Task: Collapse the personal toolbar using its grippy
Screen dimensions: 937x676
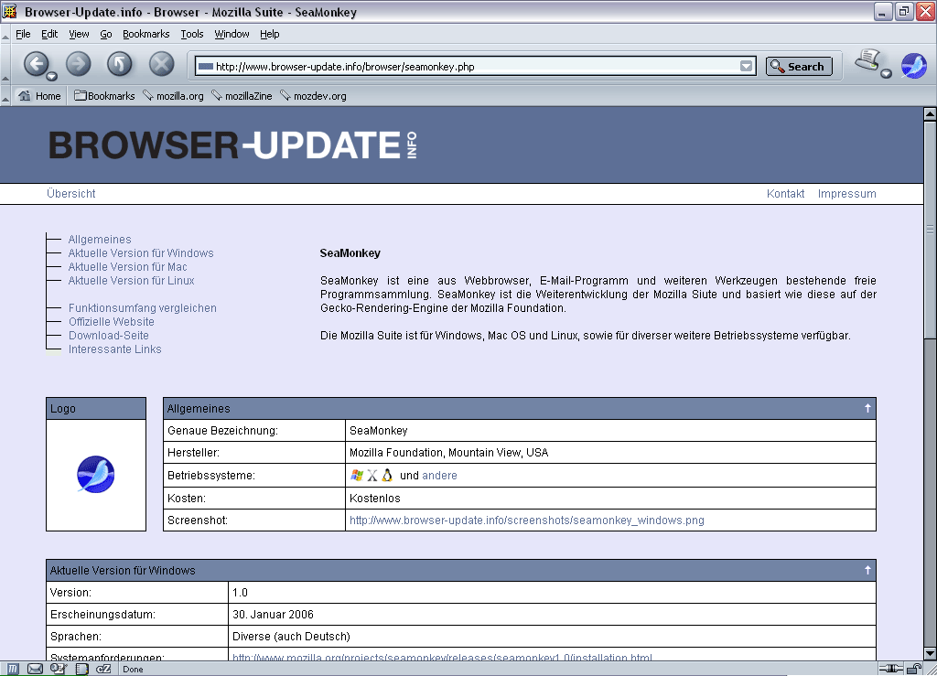Action: tap(5, 95)
